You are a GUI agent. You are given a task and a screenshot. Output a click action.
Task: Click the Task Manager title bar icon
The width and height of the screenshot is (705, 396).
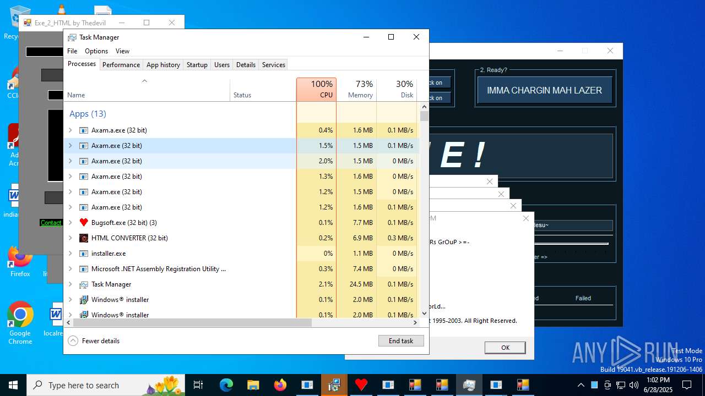pyautogui.click(x=72, y=37)
